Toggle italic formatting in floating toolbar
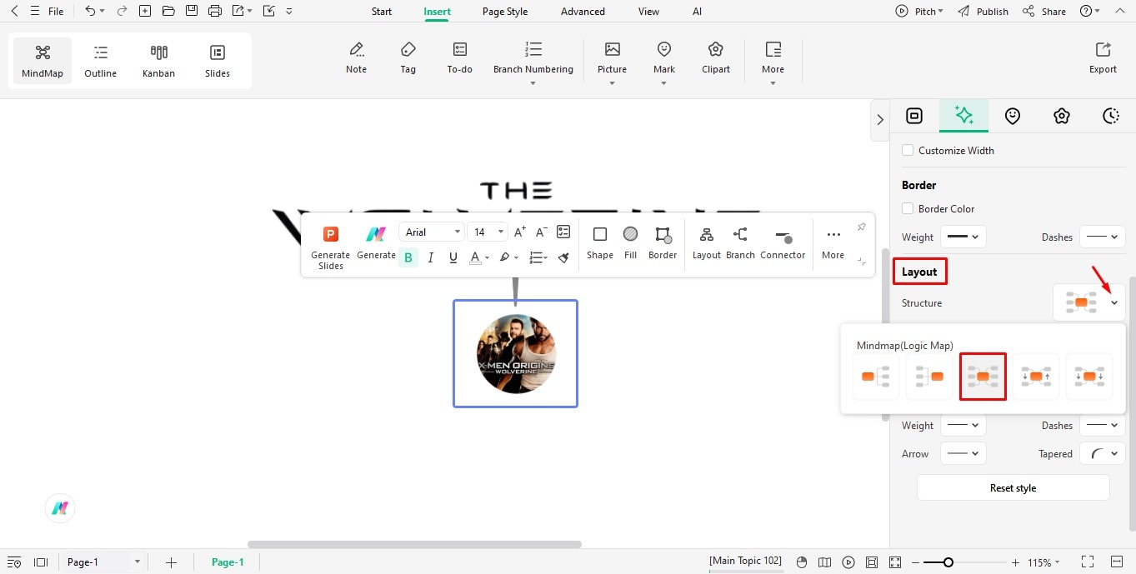 click(431, 257)
